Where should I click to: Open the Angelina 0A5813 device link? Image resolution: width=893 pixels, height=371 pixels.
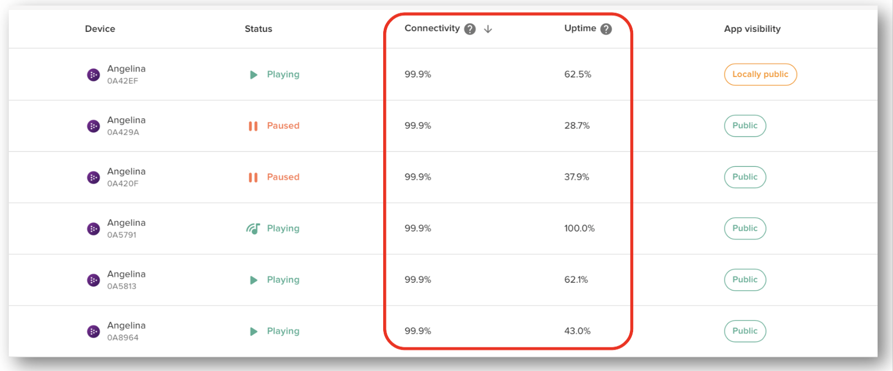126,275
